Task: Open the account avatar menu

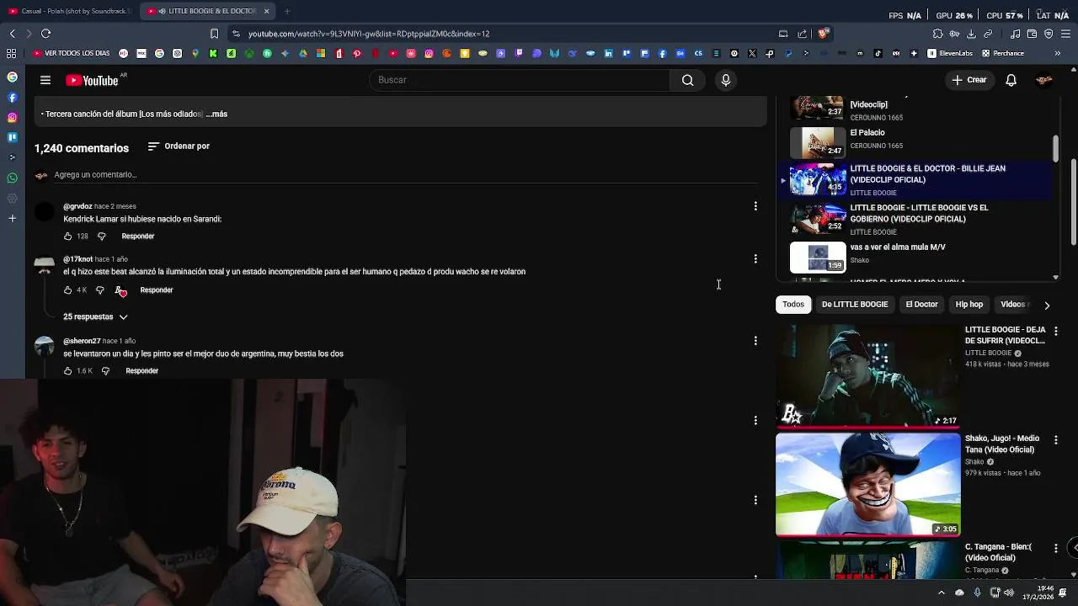Action: (x=1044, y=80)
